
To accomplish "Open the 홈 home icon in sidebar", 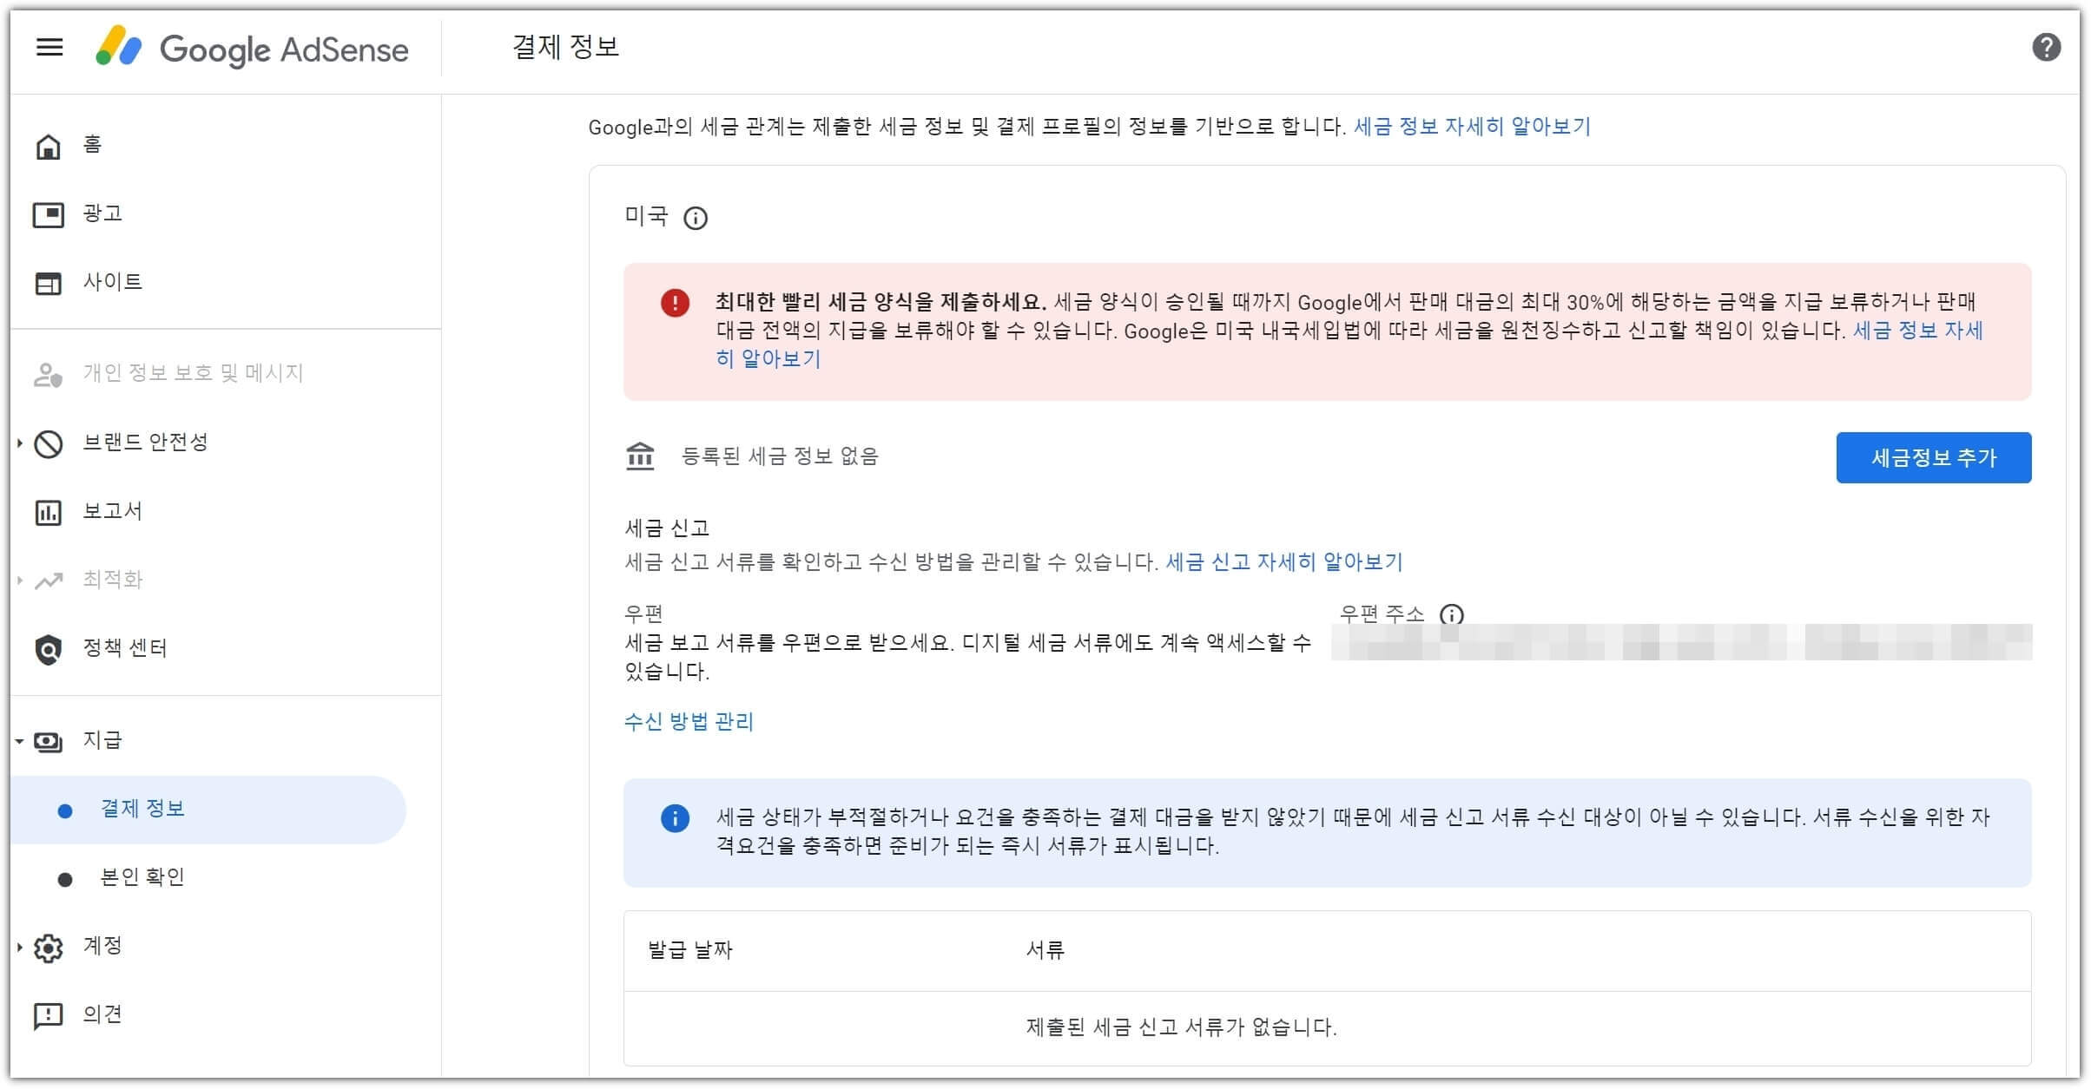I will click(48, 145).
